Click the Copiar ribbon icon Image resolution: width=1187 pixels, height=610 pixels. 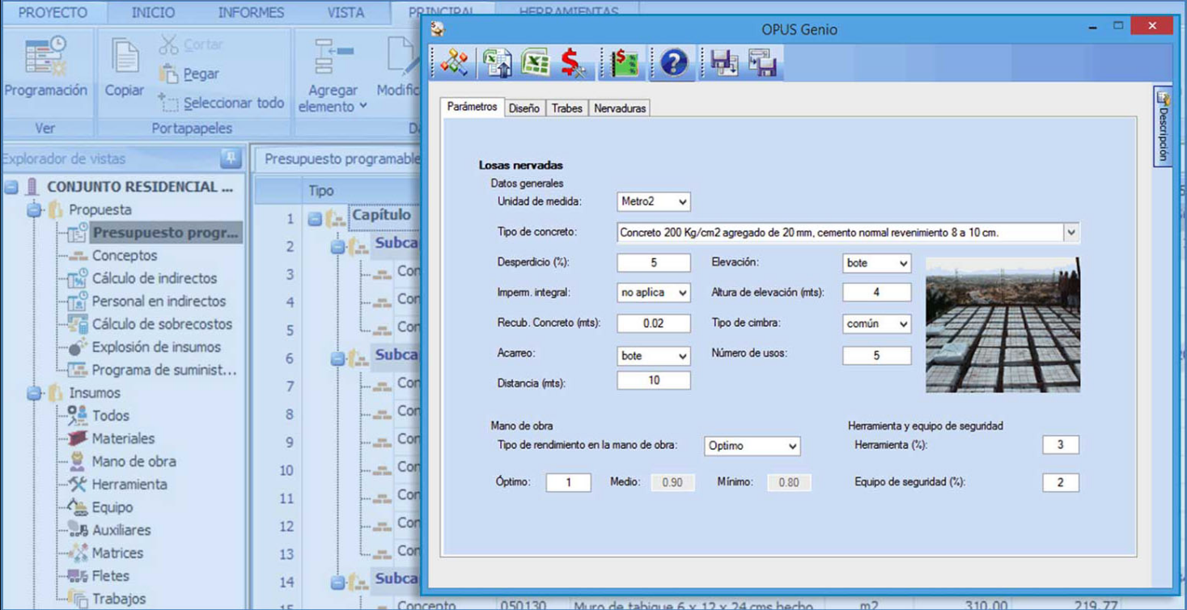(x=124, y=67)
